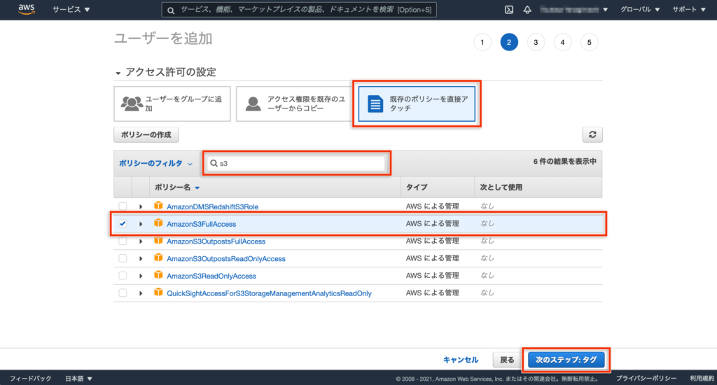The image size is (717, 385).
Task: Check the AmazonS3OutpostsFullAccess checkbox
Action: (123, 241)
